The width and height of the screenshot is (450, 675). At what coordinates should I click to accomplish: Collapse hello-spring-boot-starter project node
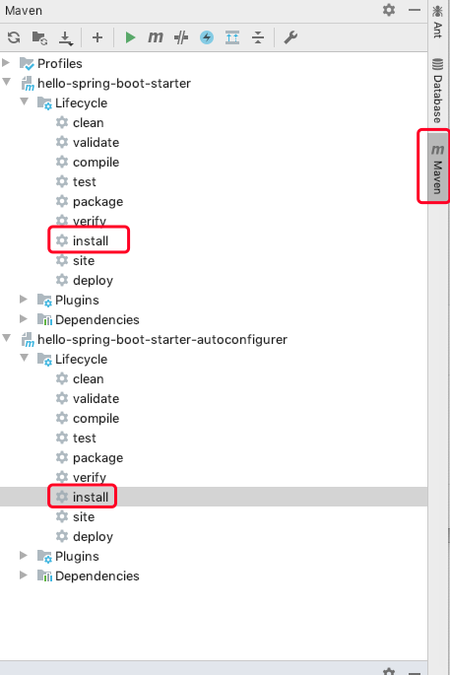coord(7,82)
